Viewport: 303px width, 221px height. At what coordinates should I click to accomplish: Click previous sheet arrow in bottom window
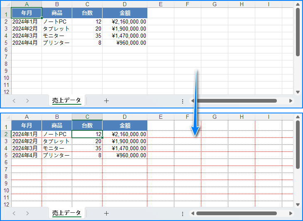(14, 213)
